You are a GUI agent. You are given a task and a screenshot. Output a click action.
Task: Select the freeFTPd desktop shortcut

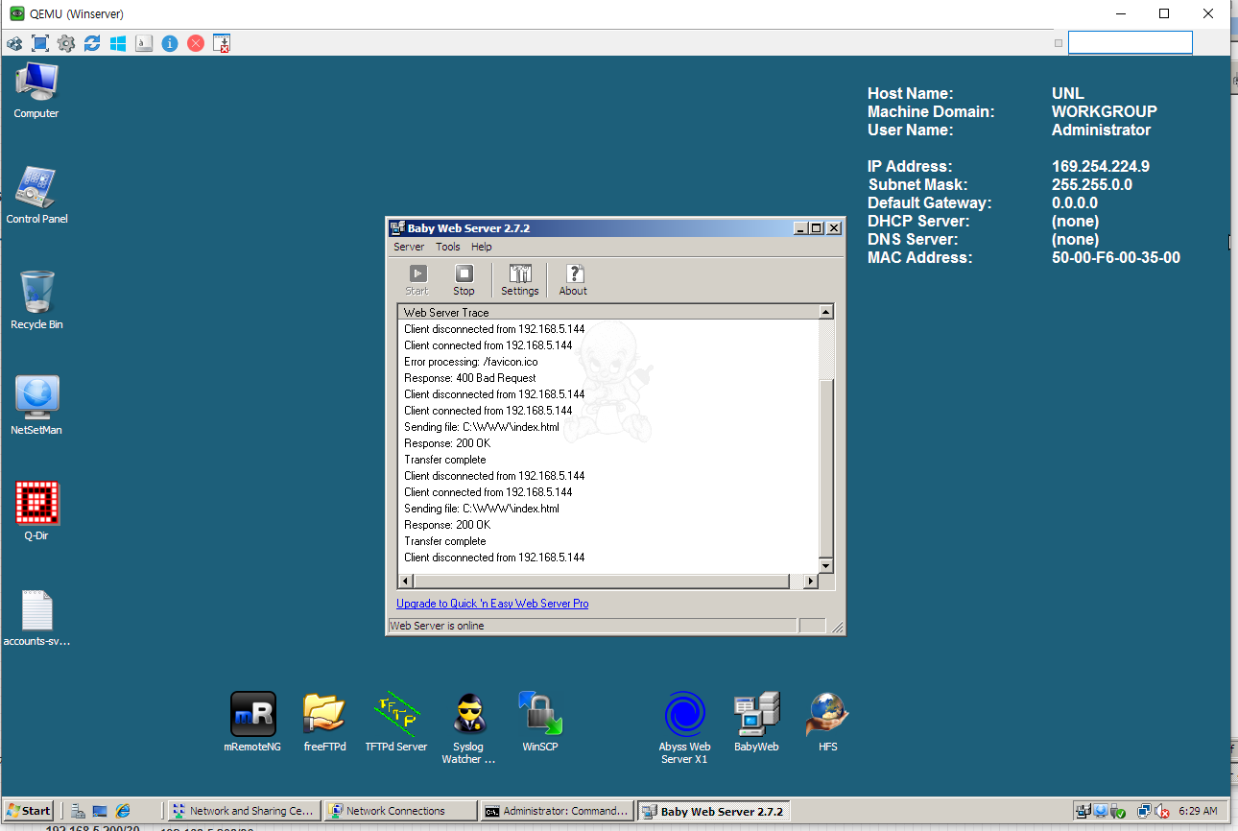(324, 723)
